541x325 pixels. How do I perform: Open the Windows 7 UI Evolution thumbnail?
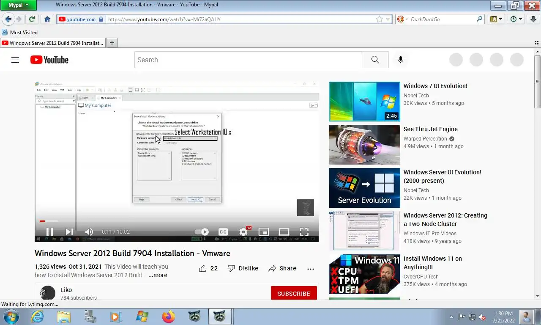364,102
